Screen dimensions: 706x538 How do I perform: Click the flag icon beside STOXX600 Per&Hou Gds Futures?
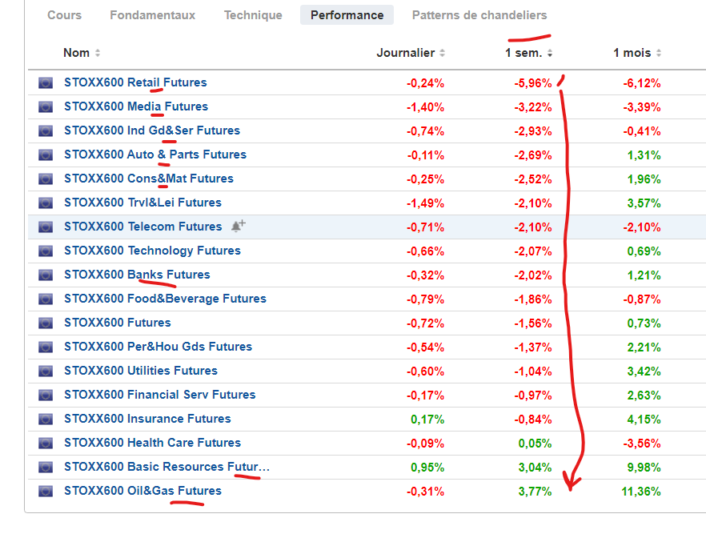tap(46, 347)
